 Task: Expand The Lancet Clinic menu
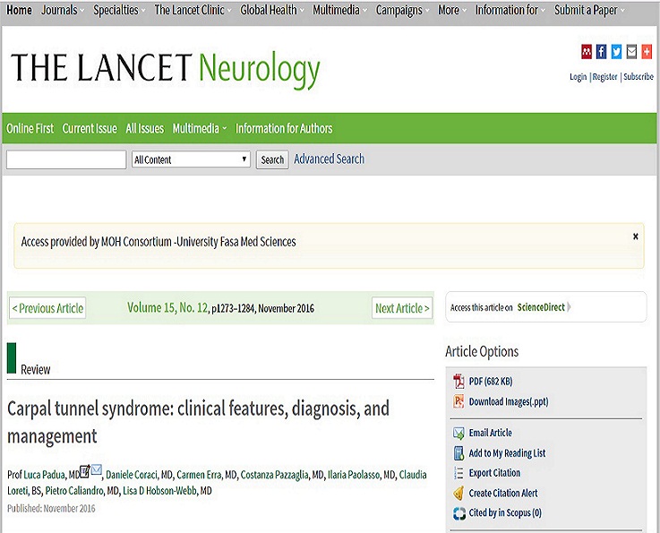pyautogui.click(x=193, y=10)
